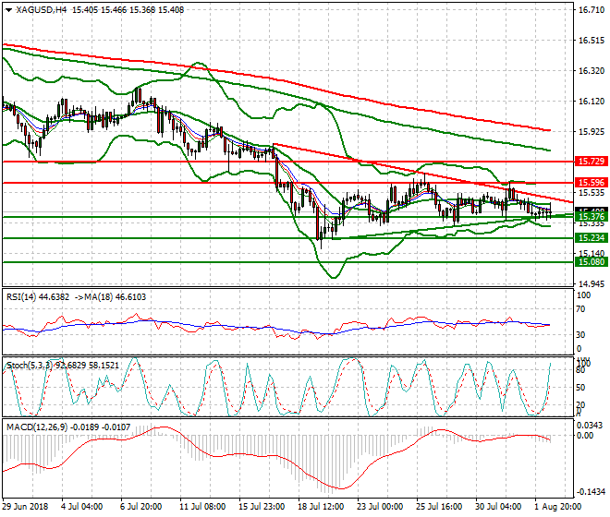Select the 16.320 price axis value
The image size is (610, 517).
592,71
